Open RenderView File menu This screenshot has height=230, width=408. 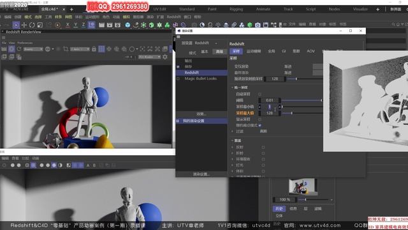point(4,43)
